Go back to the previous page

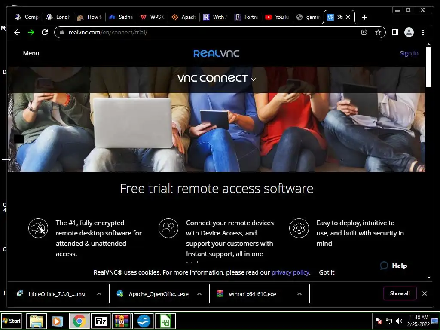[x=17, y=32]
